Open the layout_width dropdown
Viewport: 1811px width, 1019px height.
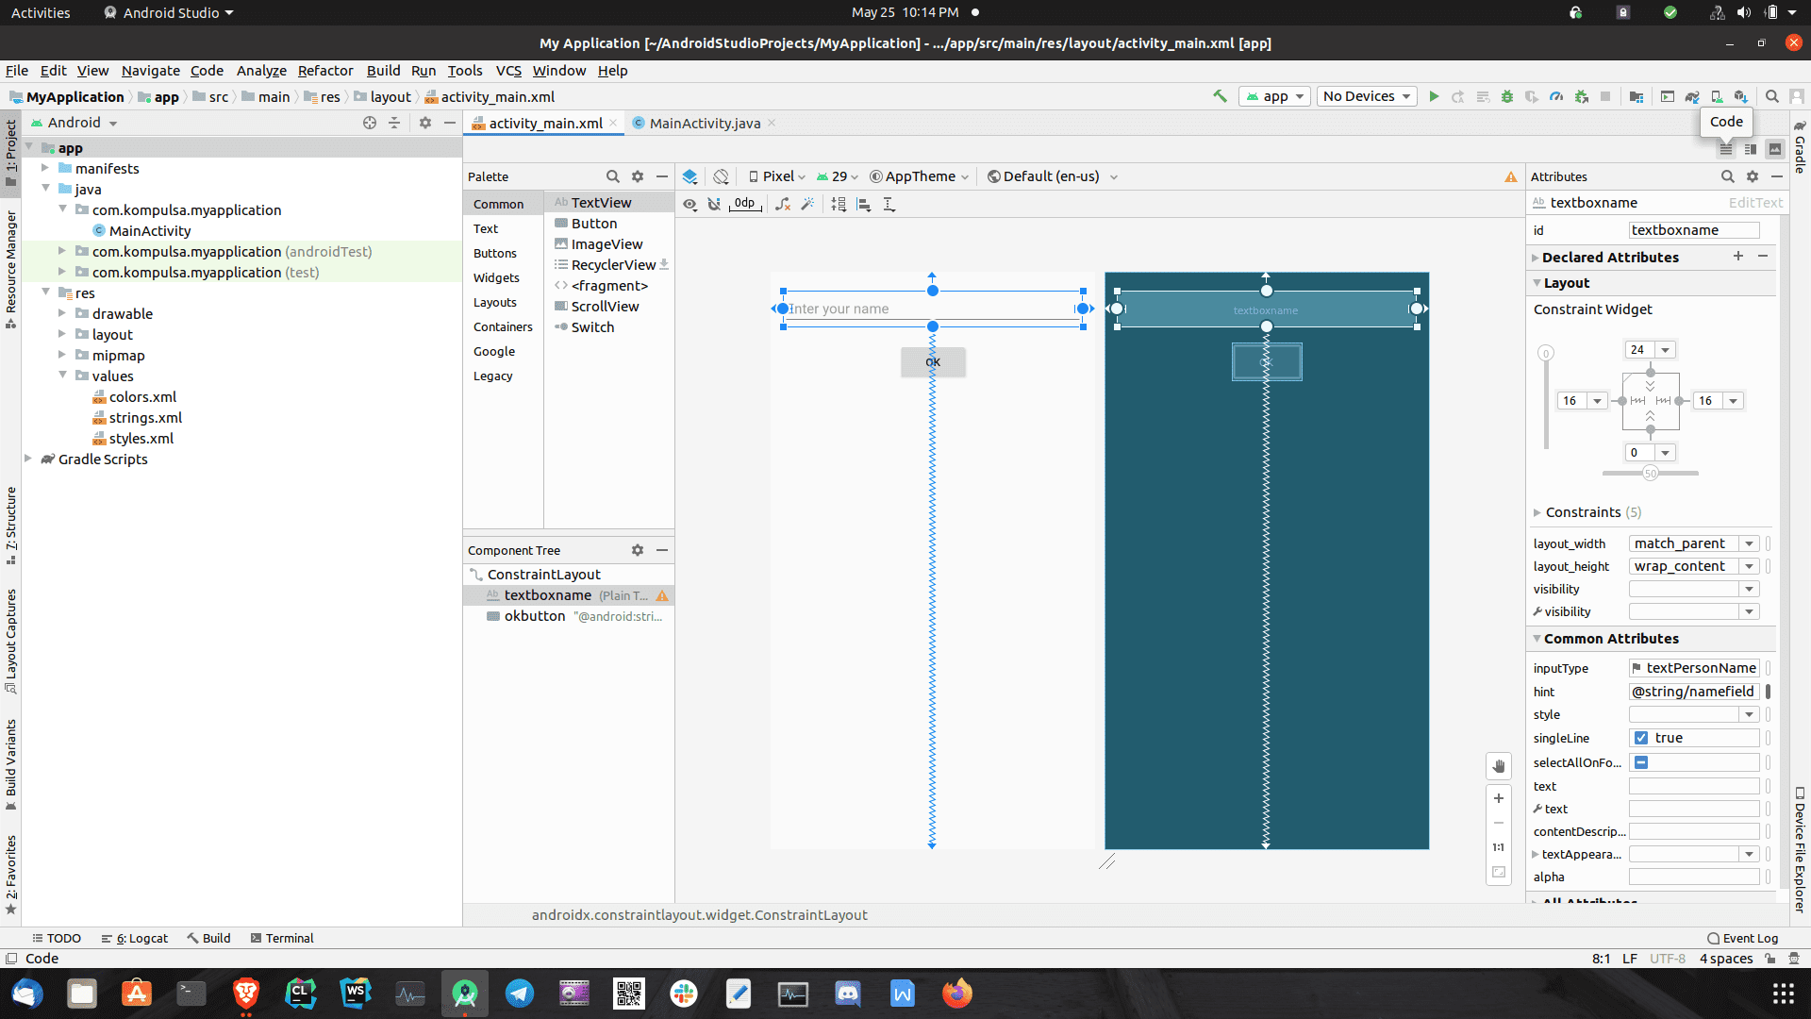click(x=1749, y=543)
